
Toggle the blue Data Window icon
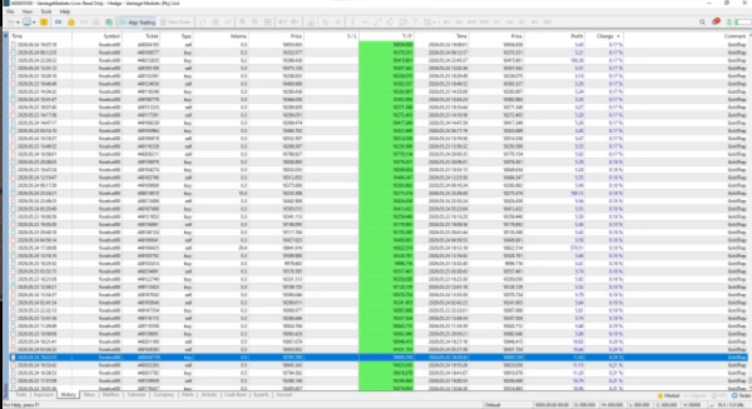(x=59, y=22)
